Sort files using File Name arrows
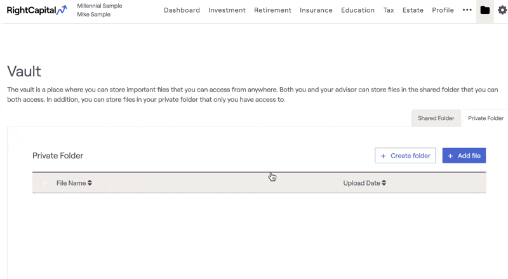This screenshot has height=279, width=508. pos(90,183)
